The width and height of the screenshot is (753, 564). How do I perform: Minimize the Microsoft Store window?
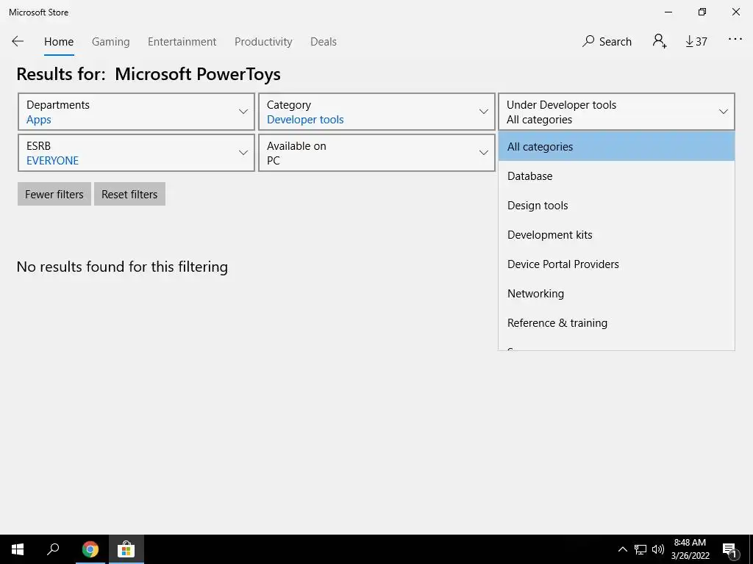coord(668,12)
